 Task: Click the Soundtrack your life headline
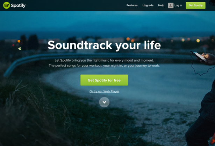point(104,45)
